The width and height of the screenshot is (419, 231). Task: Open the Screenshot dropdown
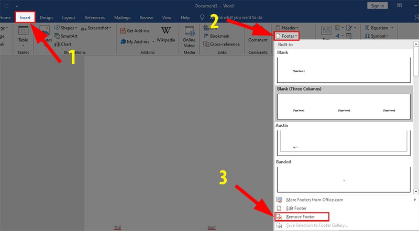click(96, 28)
